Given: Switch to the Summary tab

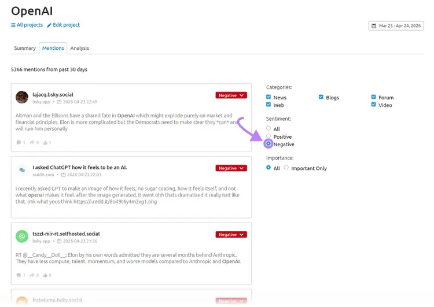Looking at the screenshot, I should (25, 48).
